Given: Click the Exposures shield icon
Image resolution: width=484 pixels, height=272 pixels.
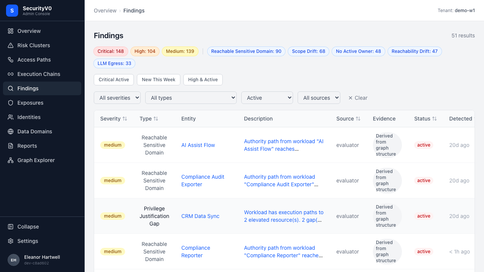Looking at the screenshot, I should coord(11,103).
